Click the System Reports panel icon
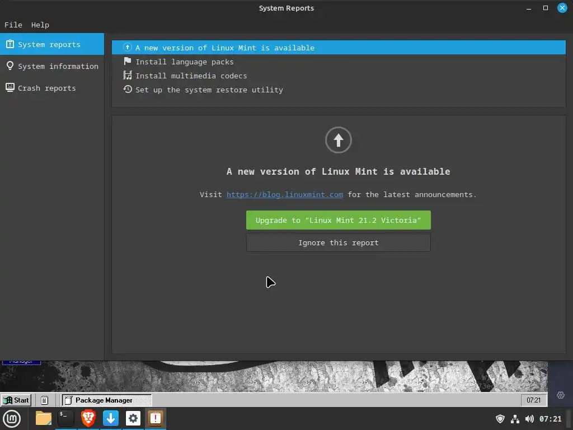This screenshot has height=430, width=573. click(x=156, y=418)
